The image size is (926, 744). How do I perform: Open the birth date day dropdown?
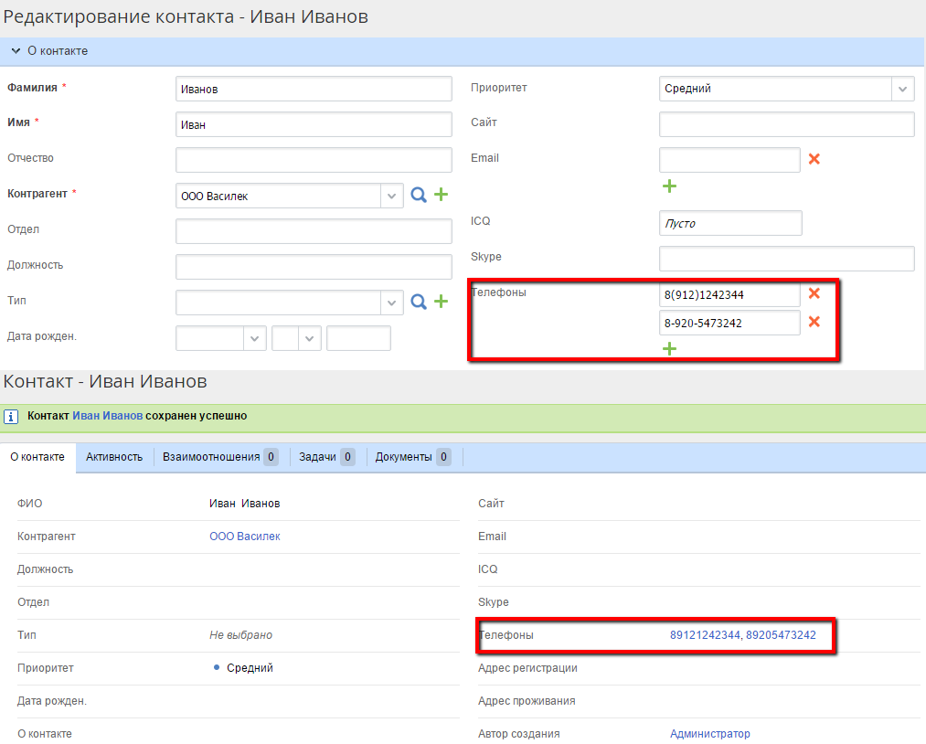(x=254, y=338)
